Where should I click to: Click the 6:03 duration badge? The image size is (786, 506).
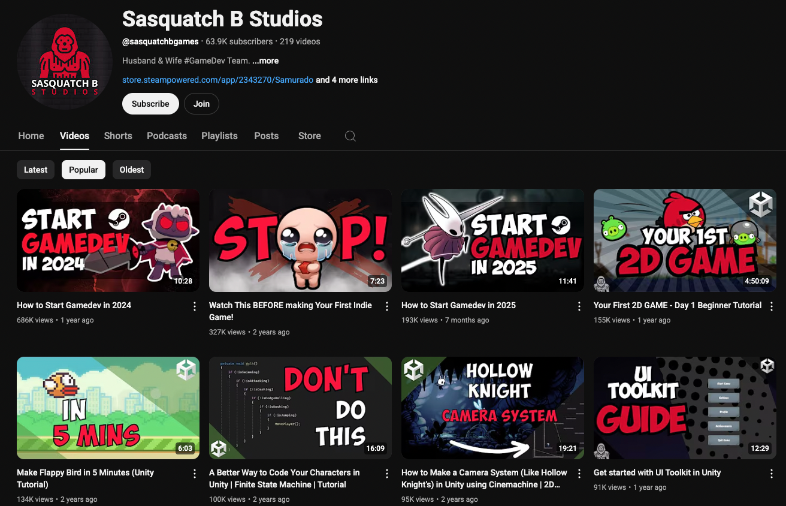[x=185, y=448]
